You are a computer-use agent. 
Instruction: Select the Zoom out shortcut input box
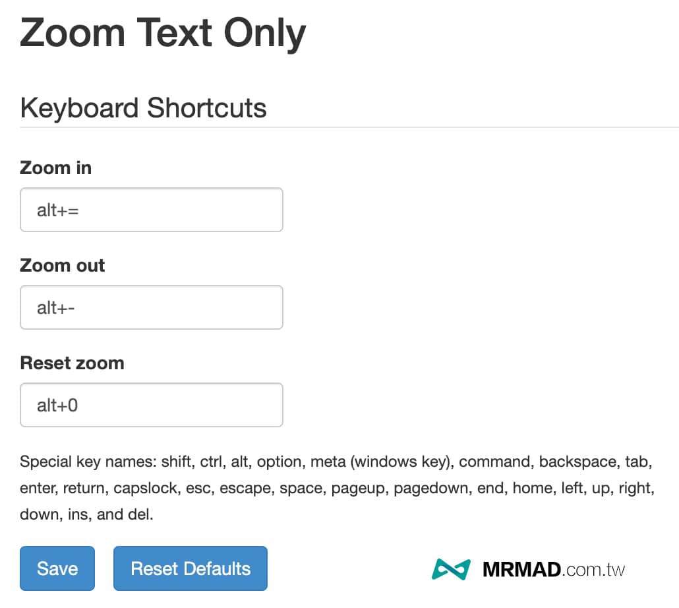[152, 307]
